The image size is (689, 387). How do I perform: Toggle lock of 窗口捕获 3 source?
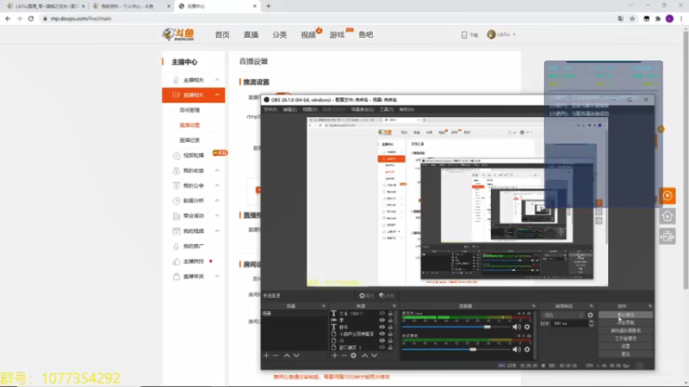pos(390,347)
